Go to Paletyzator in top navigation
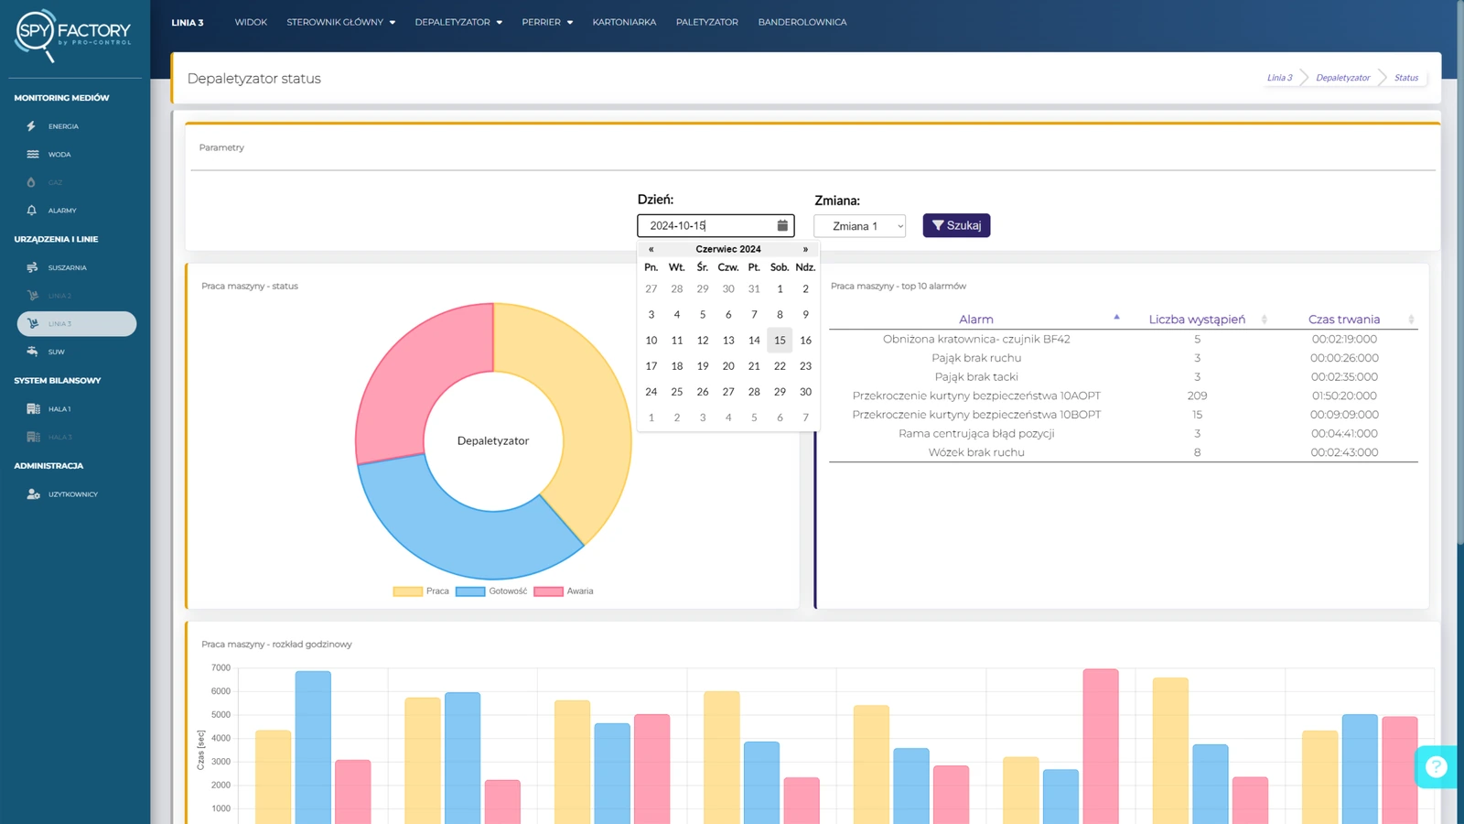Viewport: 1464px width, 824px height. (x=706, y=22)
